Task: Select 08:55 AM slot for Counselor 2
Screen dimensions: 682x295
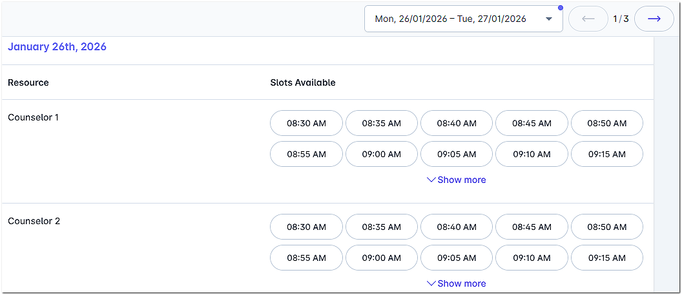Action: [306, 258]
